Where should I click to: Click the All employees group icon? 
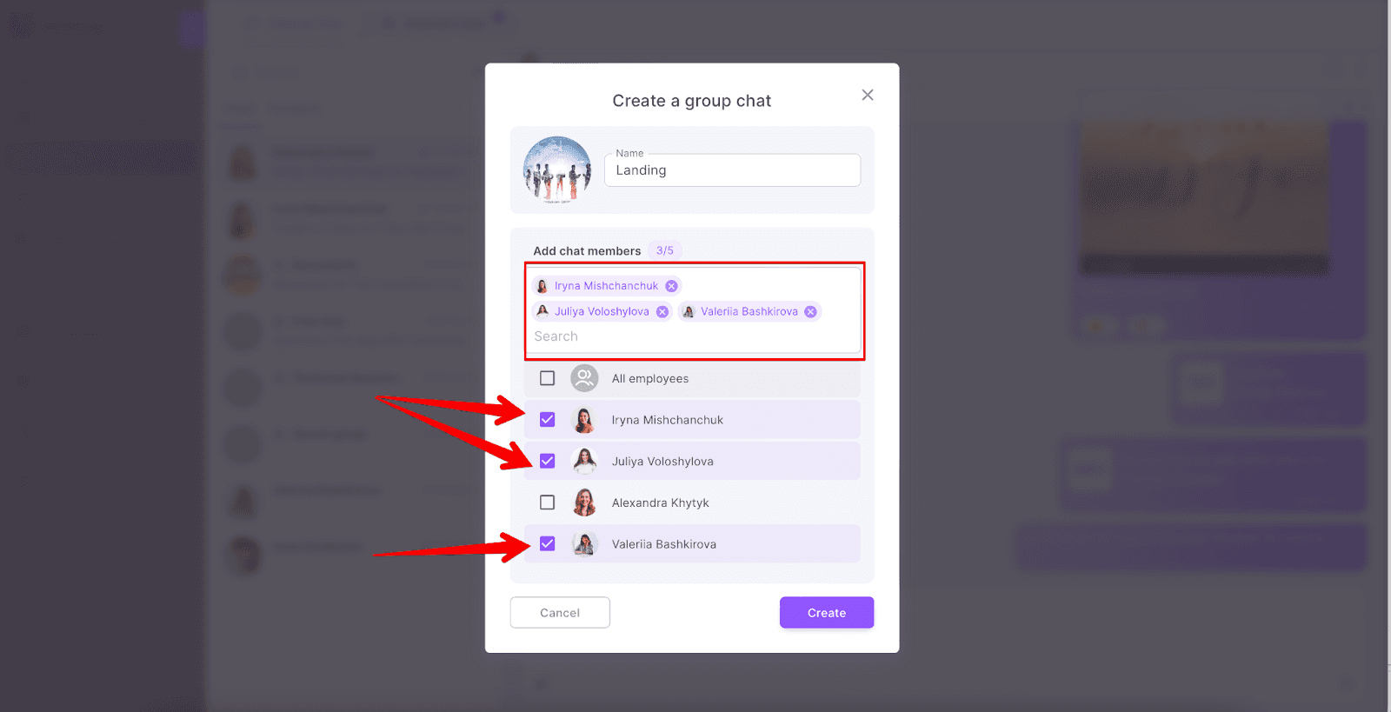click(584, 378)
